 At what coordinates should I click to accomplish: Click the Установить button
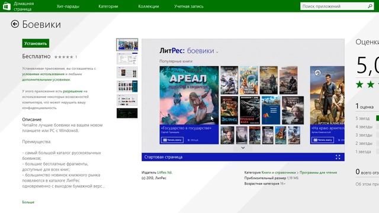pos(36,43)
